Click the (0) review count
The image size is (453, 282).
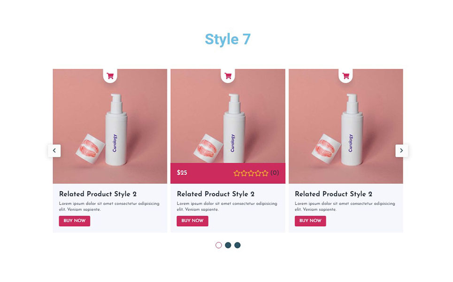click(275, 173)
